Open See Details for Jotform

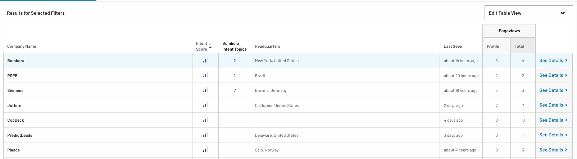(553, 105)
